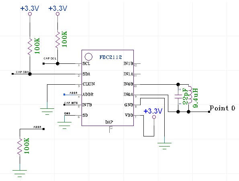Click the 9.4uH inductor coil symbol
This screenshot has height=181, width=239.
(190, 95)
